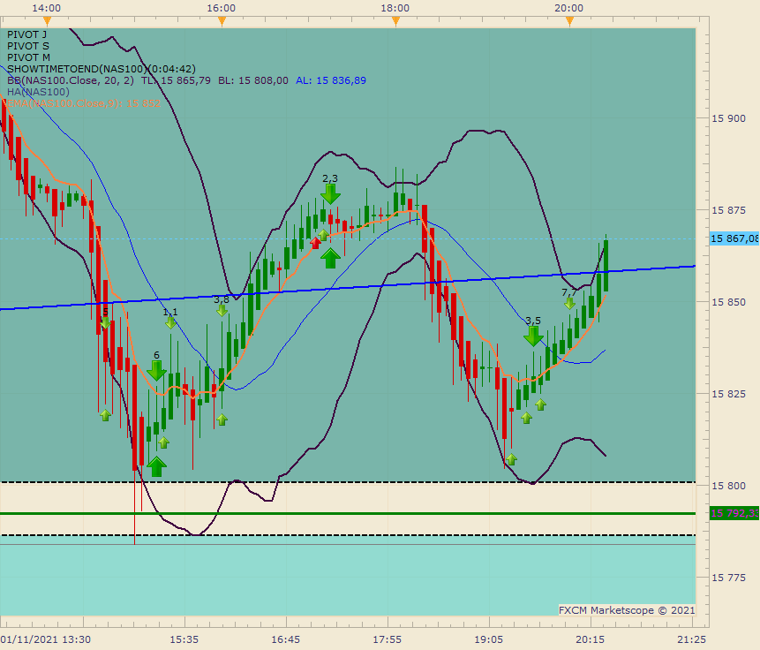Click the small down arrow labeled 3,8
The height and width of the screenshot is (650, 760).
222,311
